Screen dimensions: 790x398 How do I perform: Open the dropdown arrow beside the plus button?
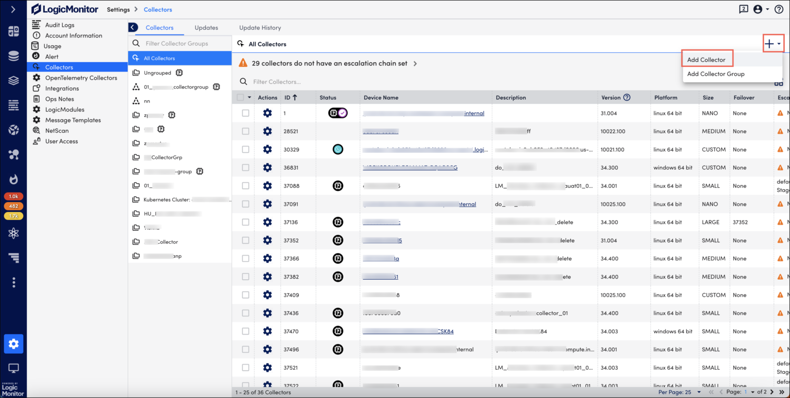(779, 43)
